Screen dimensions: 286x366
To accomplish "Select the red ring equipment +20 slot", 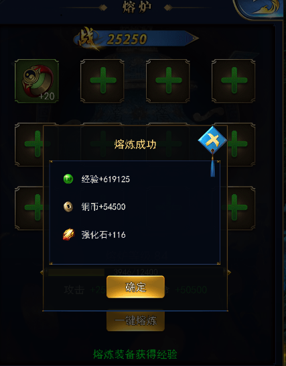I will coord(37,81).
